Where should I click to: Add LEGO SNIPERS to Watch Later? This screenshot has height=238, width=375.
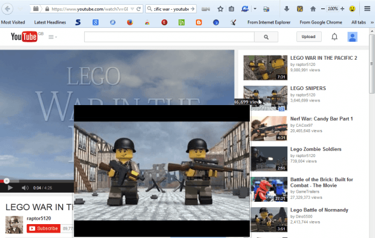pos(282,109)
